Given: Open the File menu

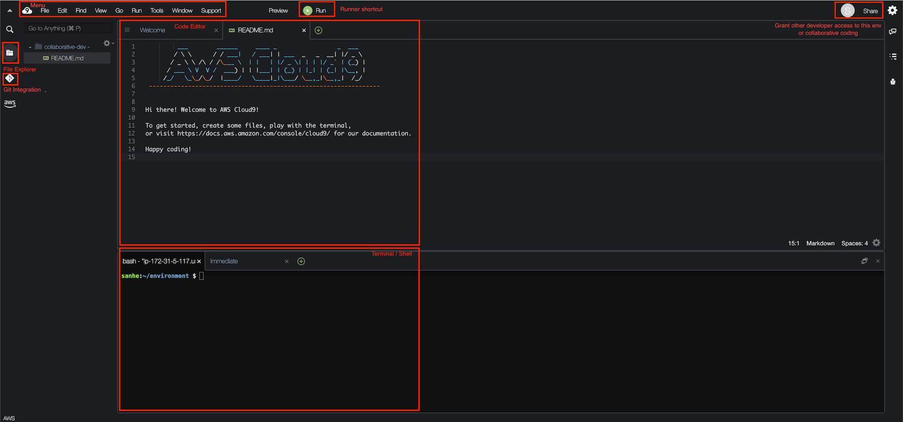Looking at the screenshot, I should pyautogui.click(x=45, y=10).
